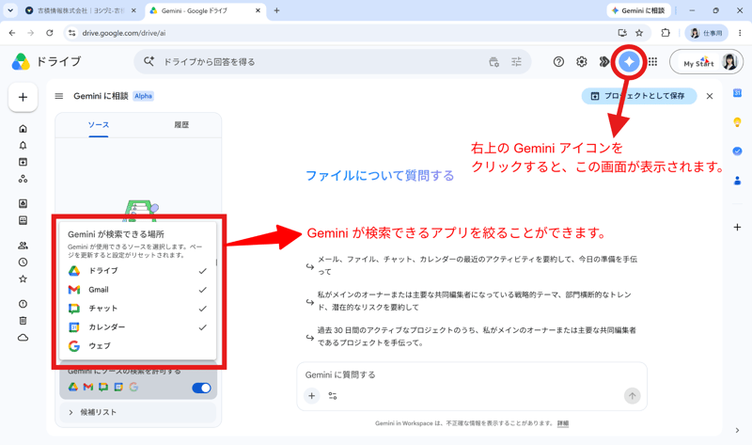Bookmark this page with star icon
752x445 pixels.
639,33
